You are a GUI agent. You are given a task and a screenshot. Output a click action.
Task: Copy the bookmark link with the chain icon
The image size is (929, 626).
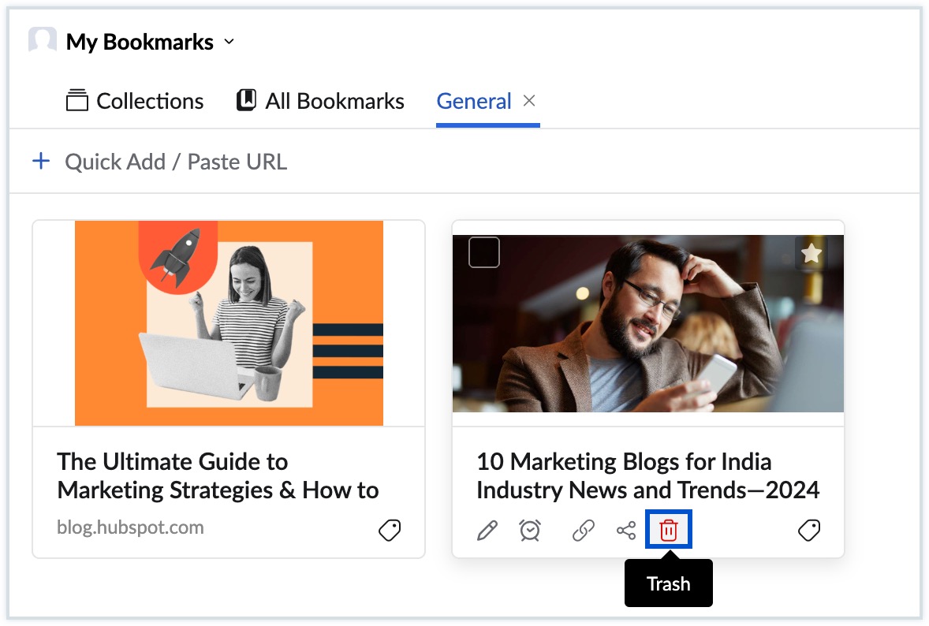coord(583,531)
